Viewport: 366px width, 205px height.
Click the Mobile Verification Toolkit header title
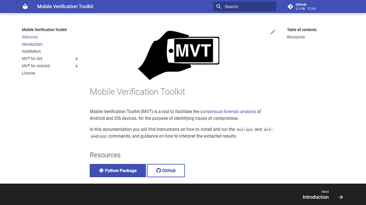(x=65, y=6)
